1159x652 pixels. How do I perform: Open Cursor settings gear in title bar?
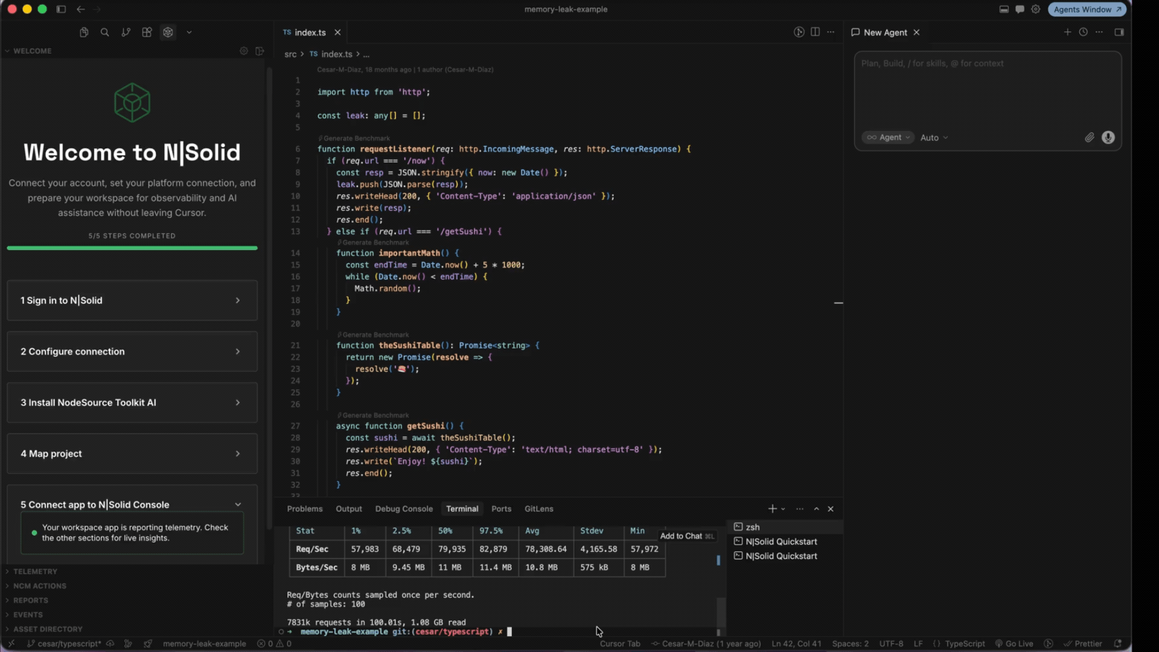pos(1036,9)
